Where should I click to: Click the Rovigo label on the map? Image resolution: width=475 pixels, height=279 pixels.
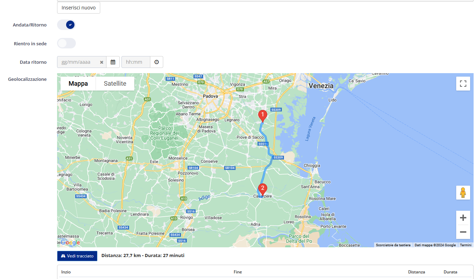(x=187, y=217)
